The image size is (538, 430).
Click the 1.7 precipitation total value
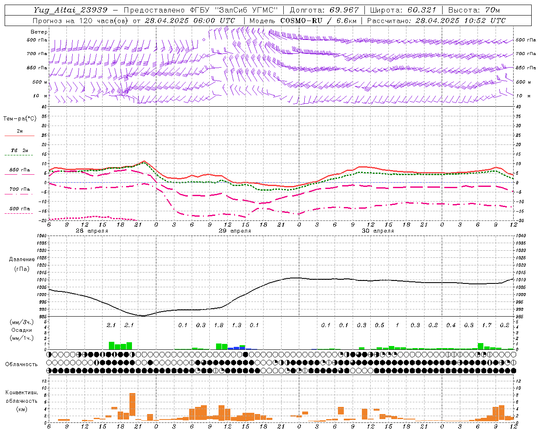pos(487,325)
